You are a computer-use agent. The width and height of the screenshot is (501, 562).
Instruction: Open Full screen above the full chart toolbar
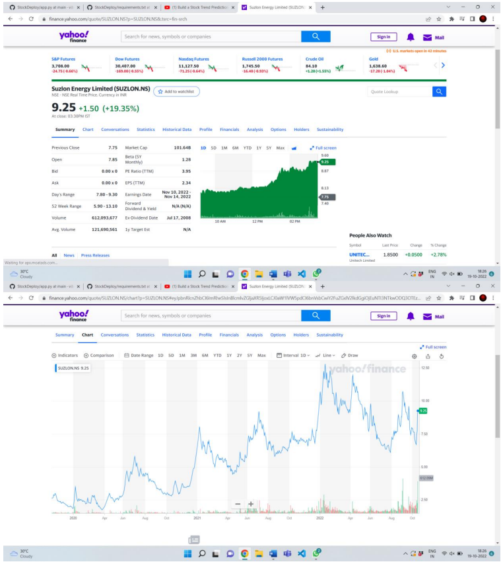[x=433, y=347]
